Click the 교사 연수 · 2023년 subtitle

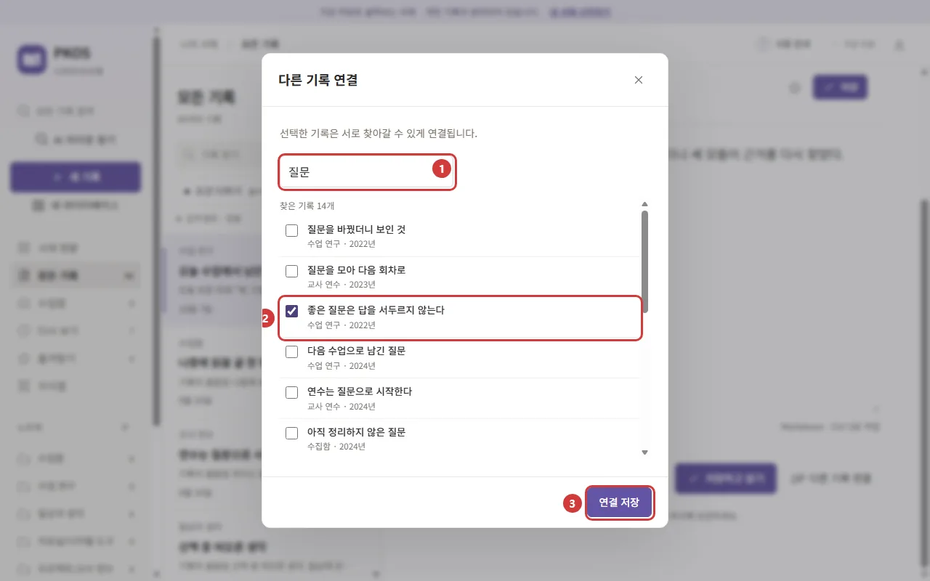(x=341, y=285)
